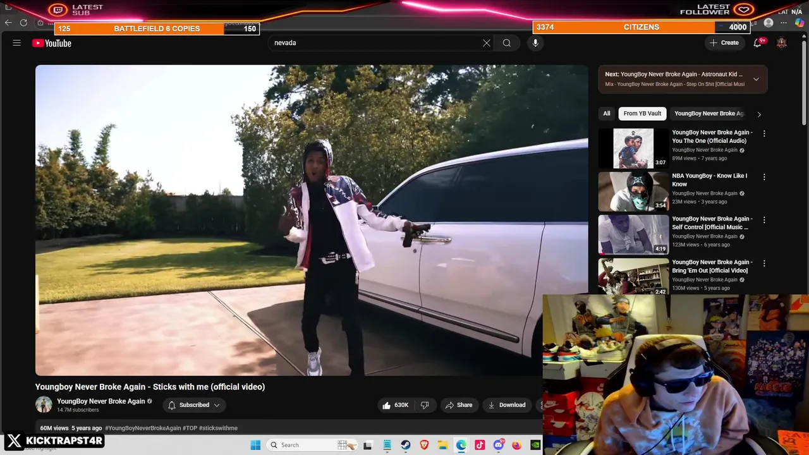Image resolution: width=809 pixels, height=455 pixels.
Task: Select YoungBoy Never Broke Again chip
Action: tap(709, 114)
